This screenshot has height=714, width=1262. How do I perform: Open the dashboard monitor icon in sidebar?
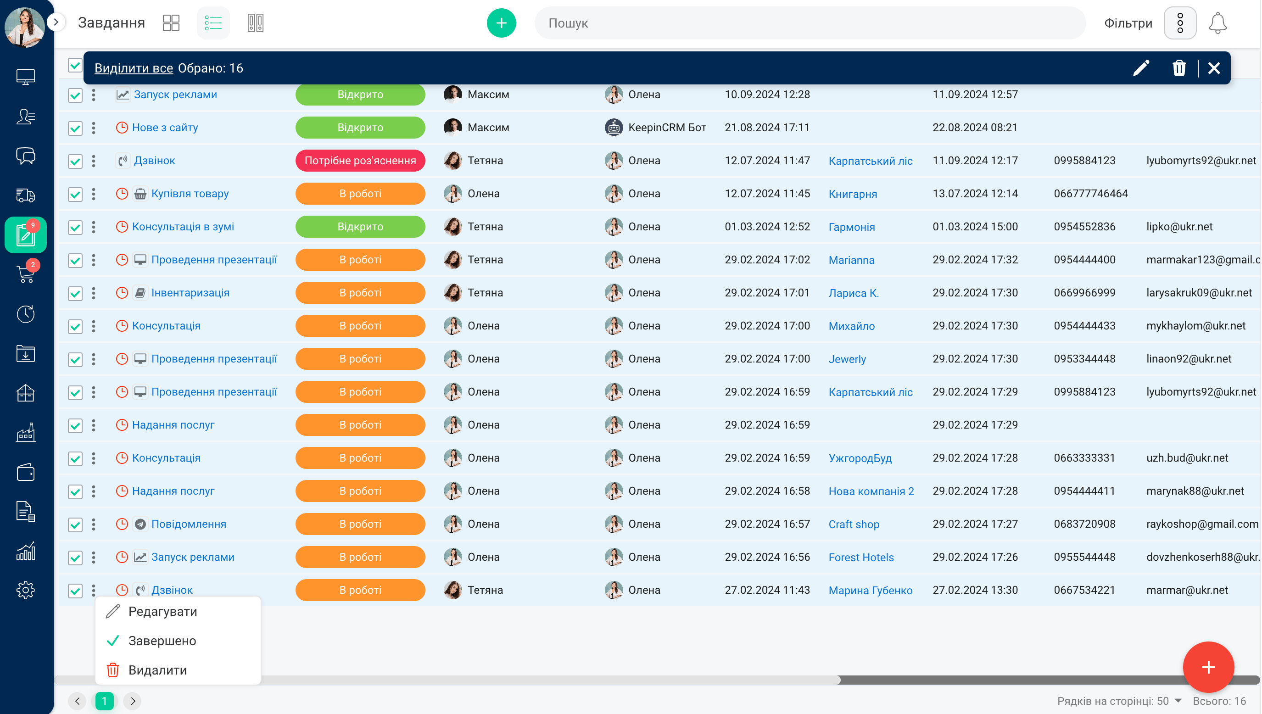pos(26,77)
